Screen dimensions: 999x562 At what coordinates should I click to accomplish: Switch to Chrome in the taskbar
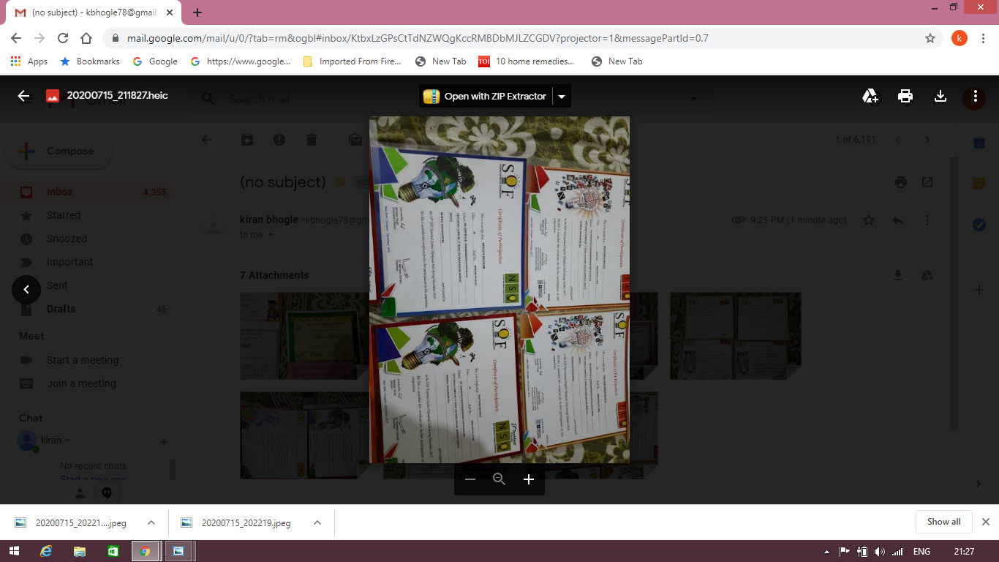145,551
